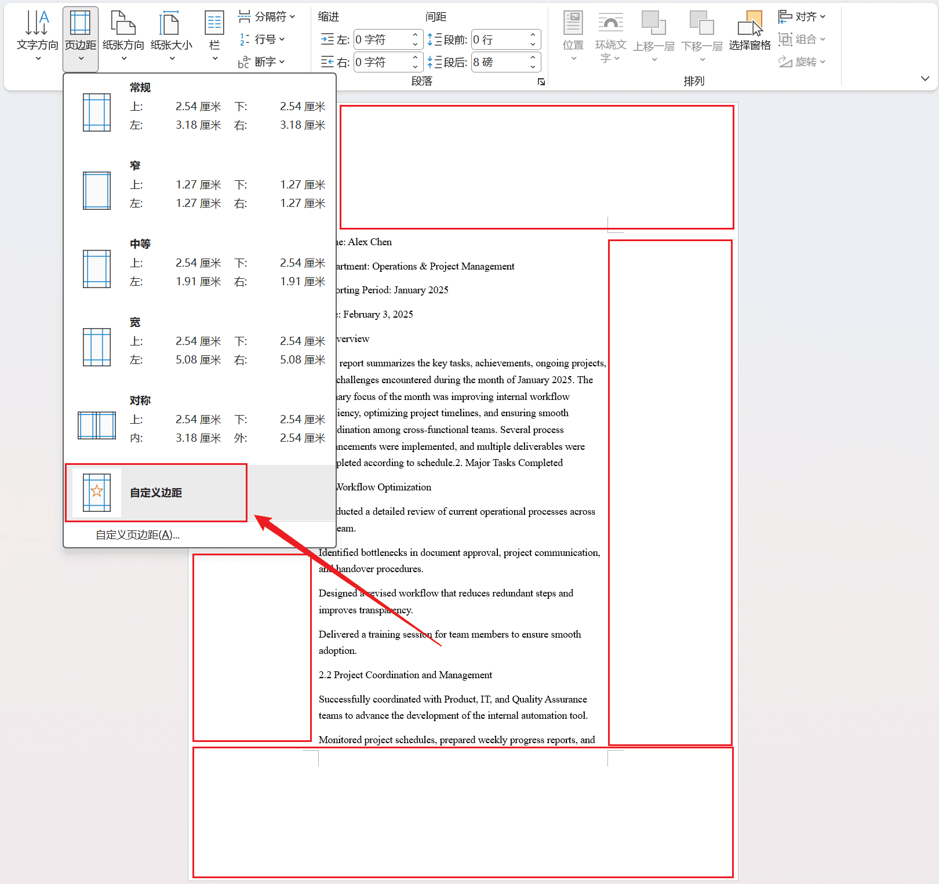
Task: Select 自定义边距 with the star icon
Action: (156, 493)
